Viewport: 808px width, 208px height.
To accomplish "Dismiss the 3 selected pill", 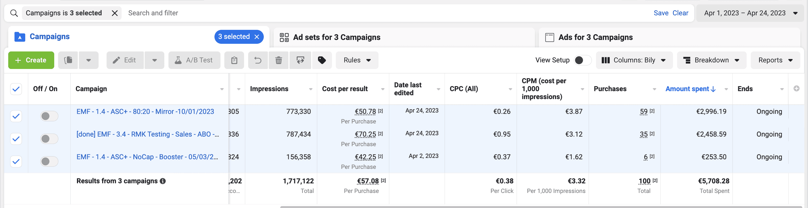I will pyautogui.click(x=257, y=37).
